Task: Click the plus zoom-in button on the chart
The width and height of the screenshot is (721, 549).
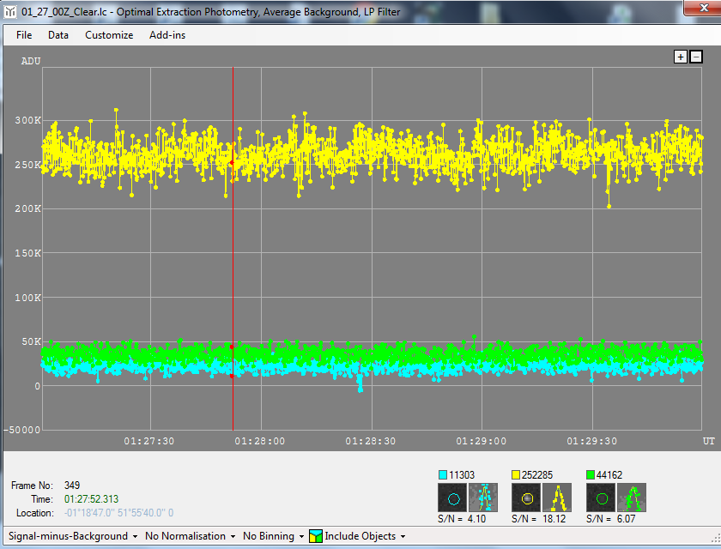Action: (681, 57)
